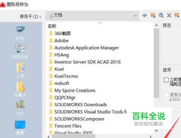
Task: Open the 保存于 location dropdown
Action: [x=92, y=16]
